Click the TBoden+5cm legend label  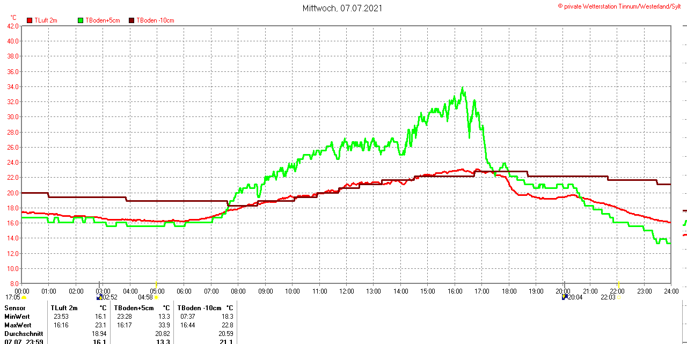pyautogui.click(x=103, y=20)
